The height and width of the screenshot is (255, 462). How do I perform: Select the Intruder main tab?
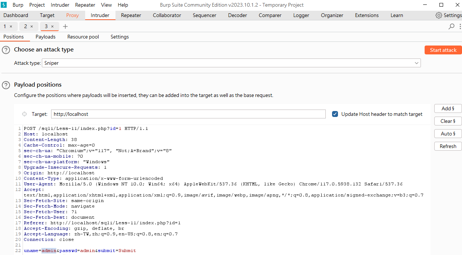pyautogui.click(x=100, y=15)
